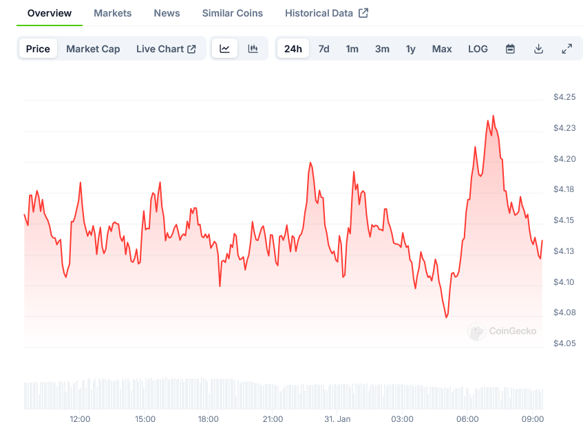Switch to the candlestick chart icon
This screenshot has height=435, width=583.
pyautogui.click(x=253, y=49)
